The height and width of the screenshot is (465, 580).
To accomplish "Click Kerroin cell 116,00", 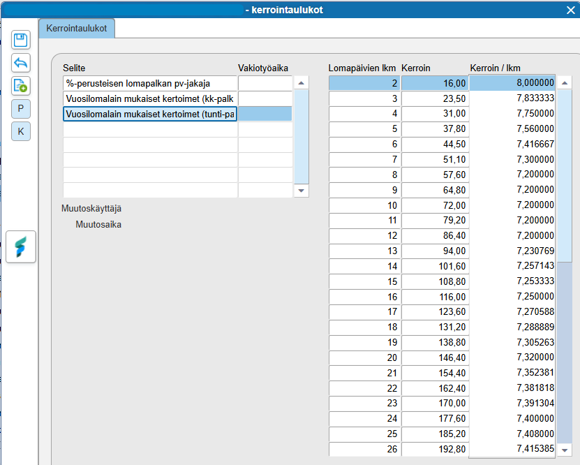I will 435,297.
